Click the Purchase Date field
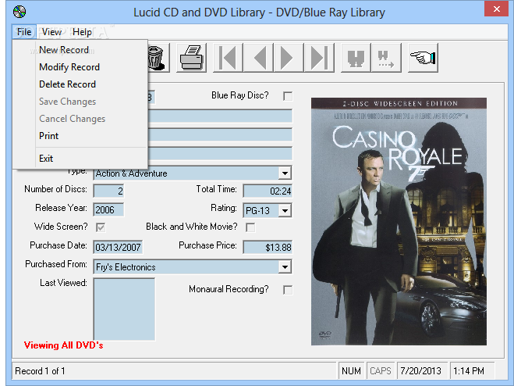This screenshot has width=514, height=386. pyautogui.click(x=118, y=247)
